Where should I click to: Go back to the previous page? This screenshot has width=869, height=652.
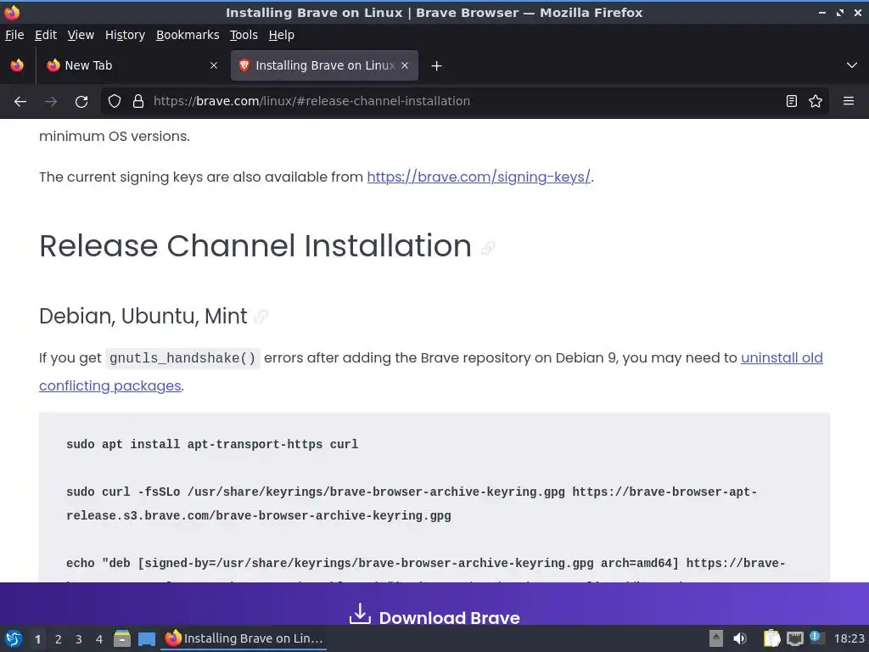[20, 102]
